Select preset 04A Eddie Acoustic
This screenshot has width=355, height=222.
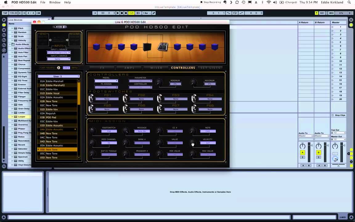point(58,129)
